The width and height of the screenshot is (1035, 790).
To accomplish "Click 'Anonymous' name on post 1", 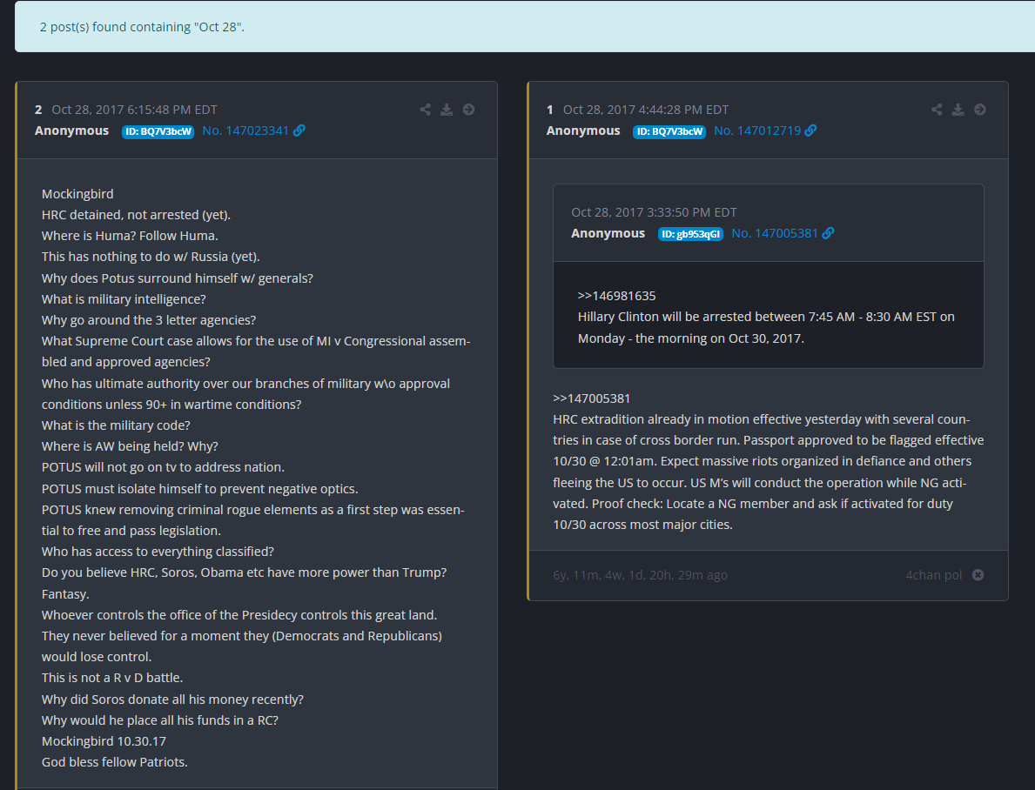I will (x=583, y=131).
